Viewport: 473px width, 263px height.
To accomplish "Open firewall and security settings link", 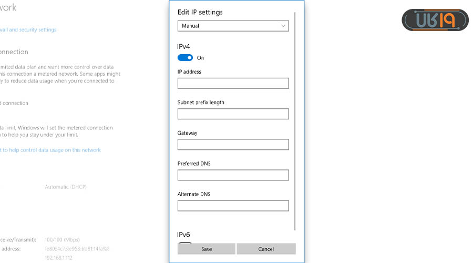I will [28, 30].
